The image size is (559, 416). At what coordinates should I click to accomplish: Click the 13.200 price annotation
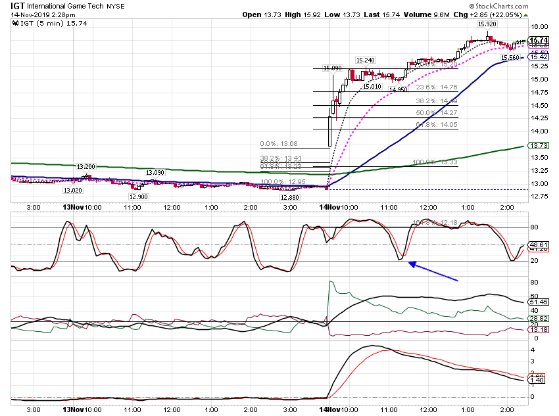(x=86, y=167)
